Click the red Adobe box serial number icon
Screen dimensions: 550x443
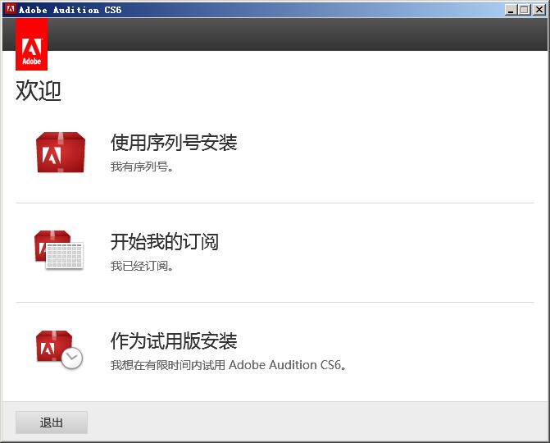tap(61, 153)
